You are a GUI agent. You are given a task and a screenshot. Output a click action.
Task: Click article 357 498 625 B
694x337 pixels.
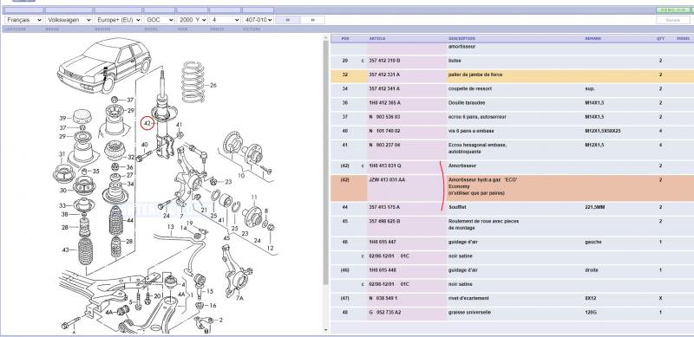pos(384,221)
